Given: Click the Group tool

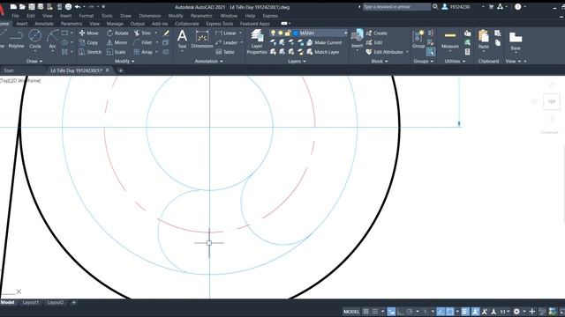Looking at the screenshot, I should [418, 39].
